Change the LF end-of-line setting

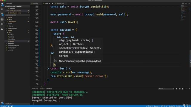(167, 106)
